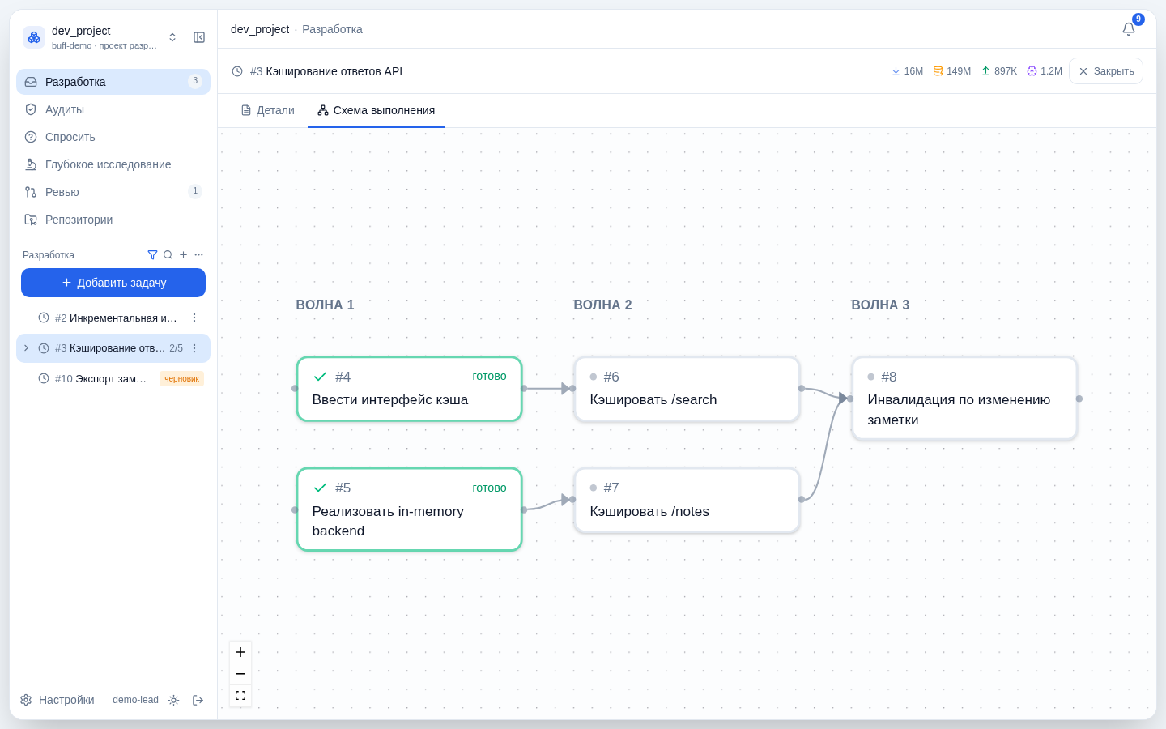Viewport: 1166px width, 729px height.
Task: Click the task filter funnel icon
Action: click(152, 255)
